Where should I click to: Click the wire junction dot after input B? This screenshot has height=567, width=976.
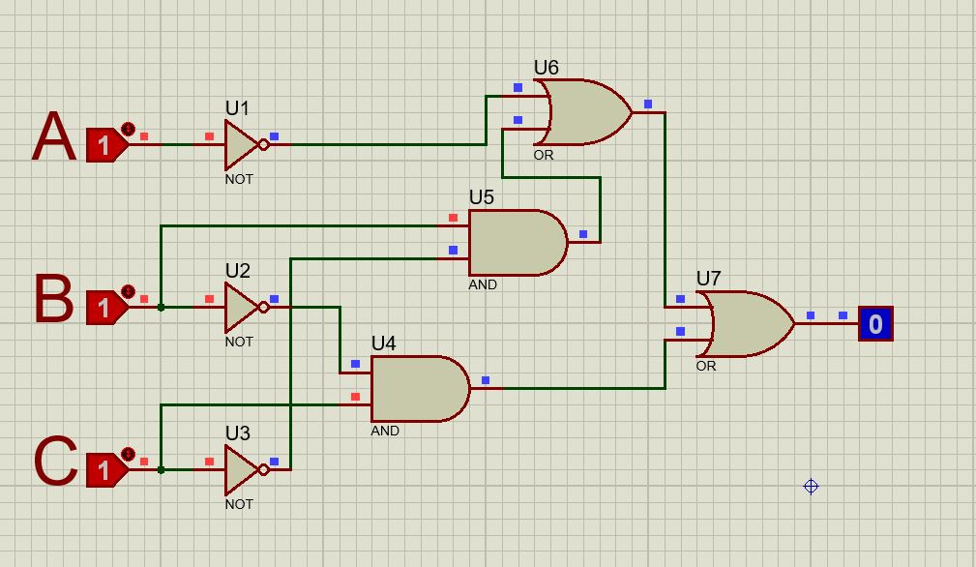(161, 308)
